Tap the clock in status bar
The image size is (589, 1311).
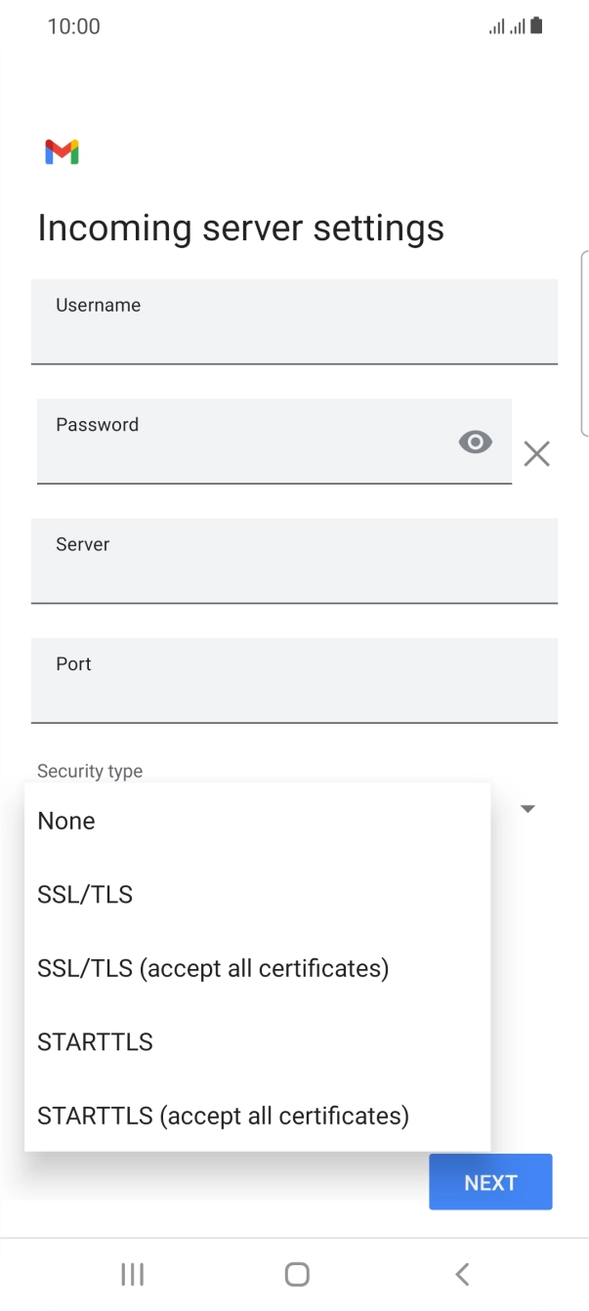pos(73,26)
